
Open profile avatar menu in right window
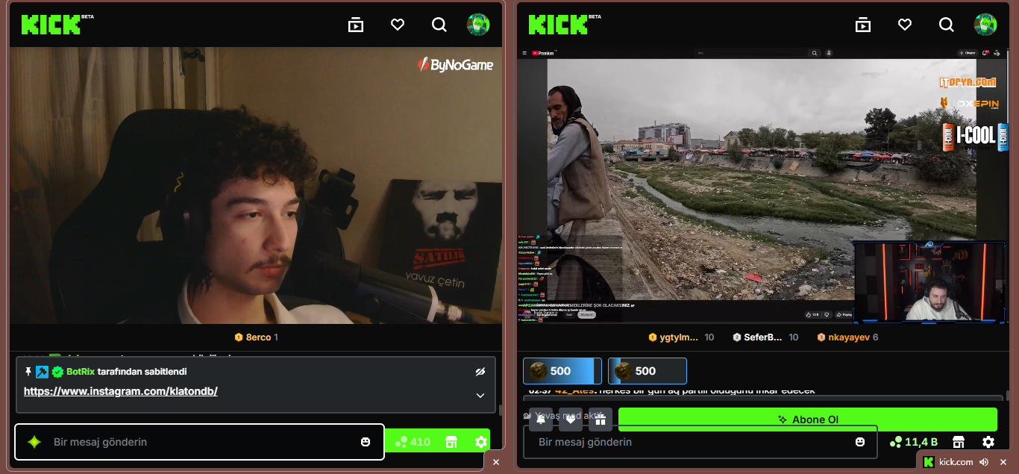pyautogui.click(x=985, y=25)
